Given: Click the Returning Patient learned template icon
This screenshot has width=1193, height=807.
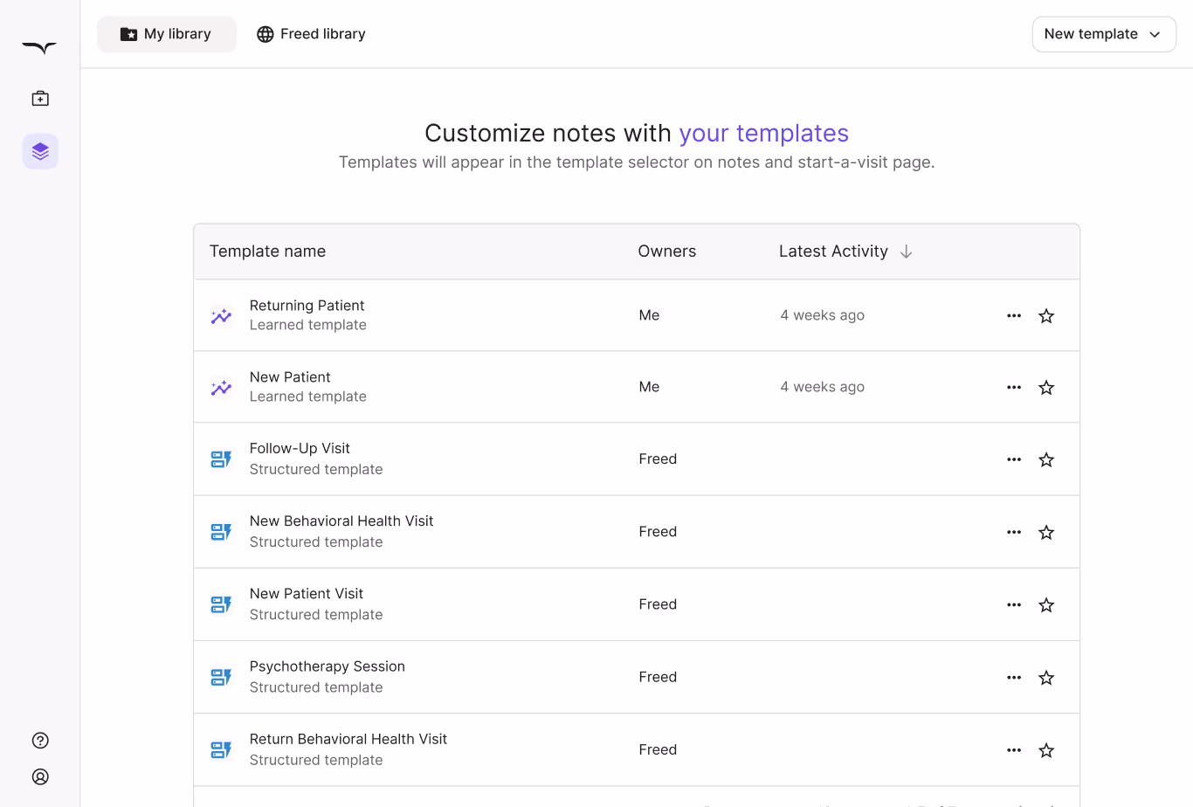Looking at the screenshot, I should click(x=221, y=316).
